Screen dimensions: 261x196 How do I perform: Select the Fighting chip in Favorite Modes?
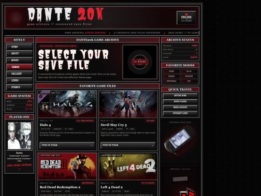[189, 76]
